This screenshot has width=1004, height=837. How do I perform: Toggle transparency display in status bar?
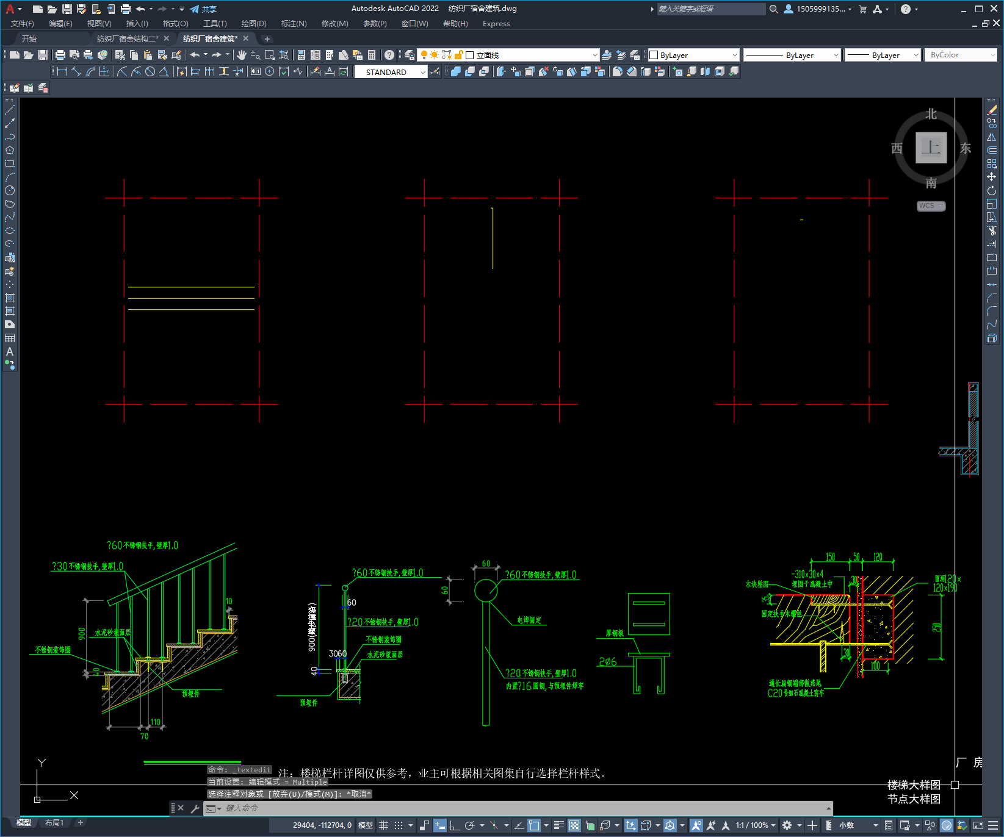(574, 825)
